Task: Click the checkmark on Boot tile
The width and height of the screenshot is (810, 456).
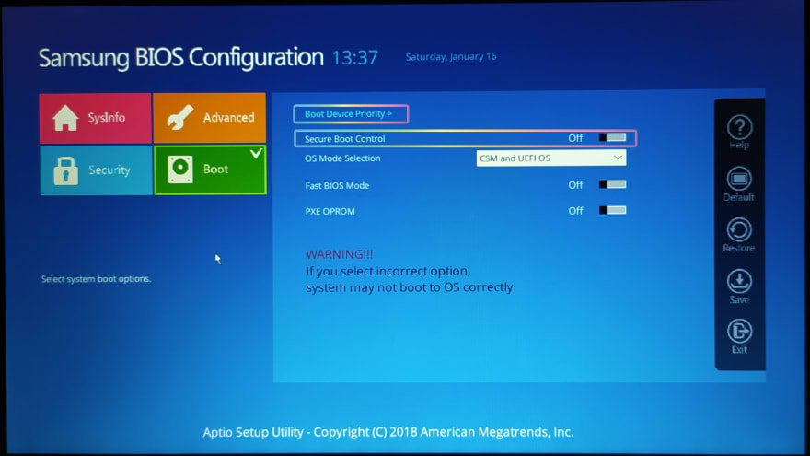Action: pyautogui.click(x=256, y=154)
